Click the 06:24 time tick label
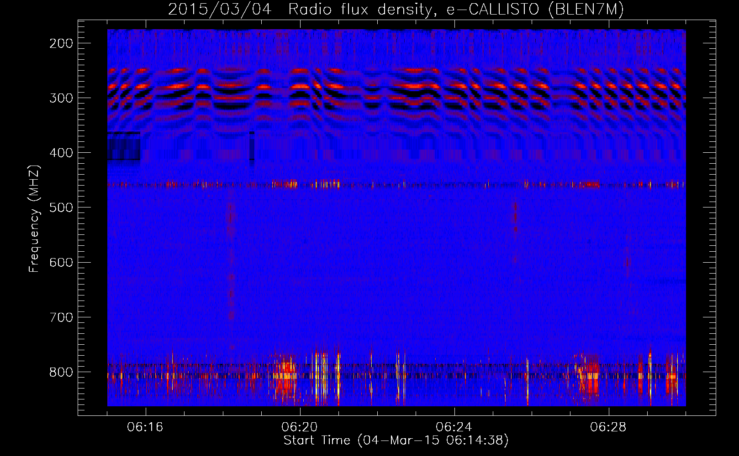 [454, 427]
